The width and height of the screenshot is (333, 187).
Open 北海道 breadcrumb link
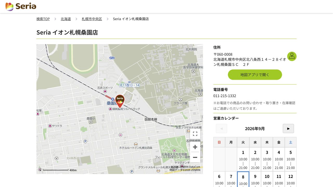coord(66,19)
